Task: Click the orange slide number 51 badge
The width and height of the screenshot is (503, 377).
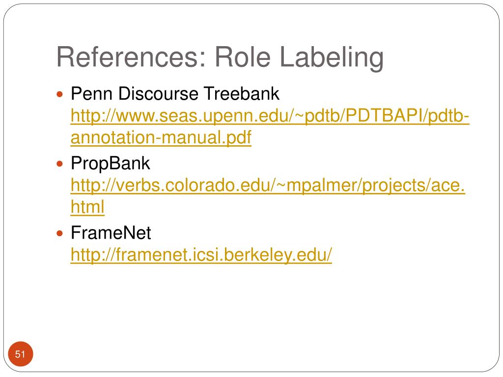Action: (21, 354)
